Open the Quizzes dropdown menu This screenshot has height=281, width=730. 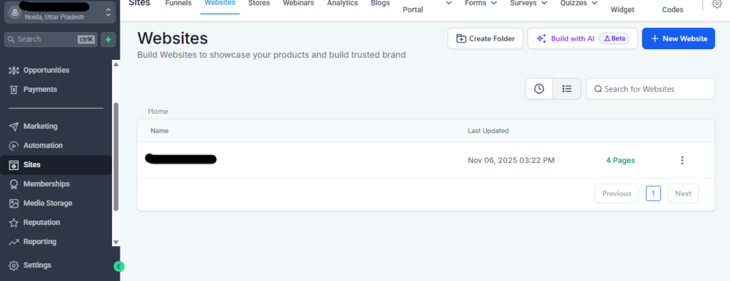coord(579,3)
